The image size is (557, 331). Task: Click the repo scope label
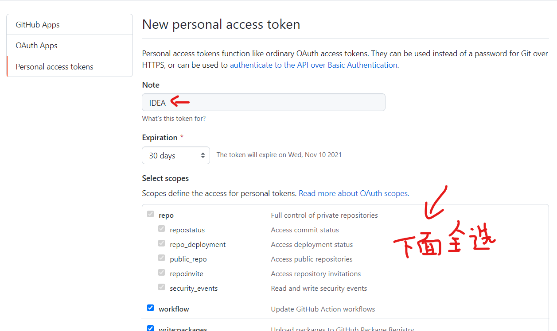(166, 216)
